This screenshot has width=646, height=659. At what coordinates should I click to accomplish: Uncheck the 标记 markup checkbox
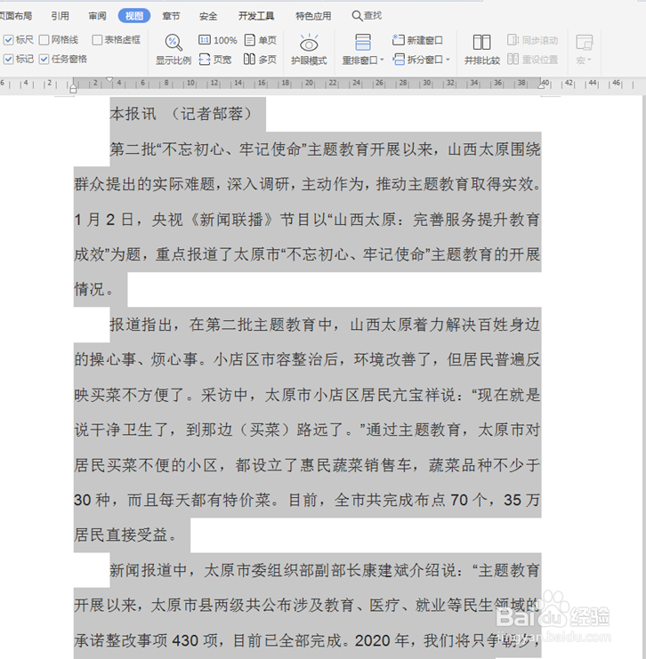click(x=8, y=59)
